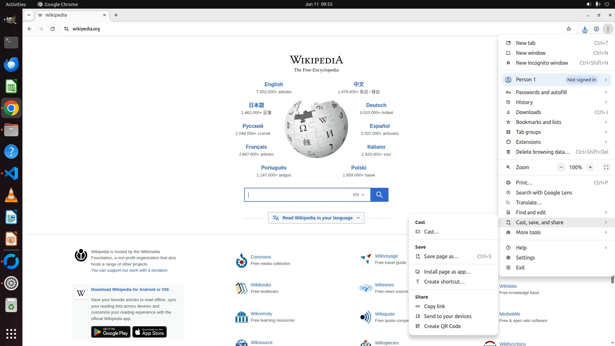This screenshot has width=615, height=346.
Task: Click inside the Wikipedia search input field
Action: [x=298, y=195]
